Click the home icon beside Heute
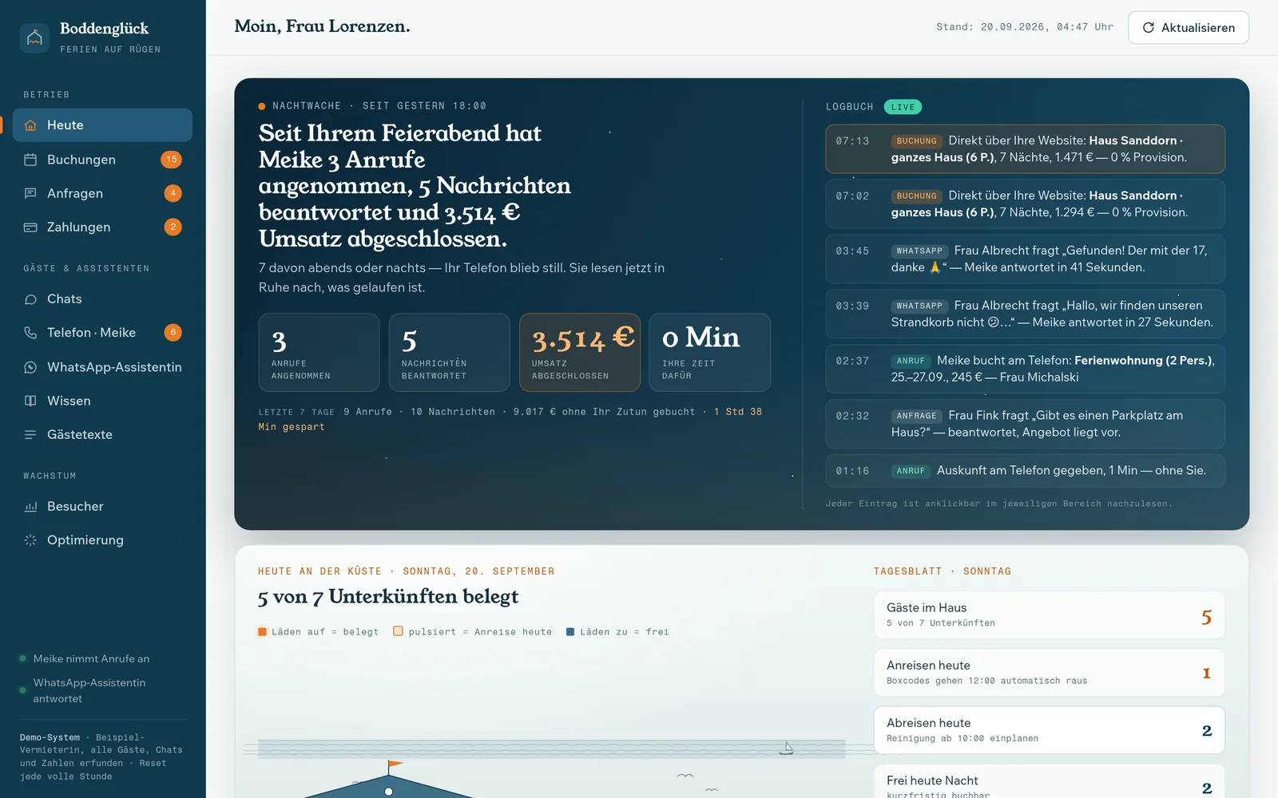Screen dimensions: 1278x798 click(30, 125)
